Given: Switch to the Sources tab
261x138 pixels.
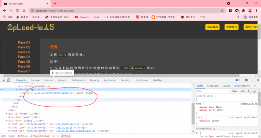Looking at the screenshot, I should pyautogui.click(x=48, y=80).
